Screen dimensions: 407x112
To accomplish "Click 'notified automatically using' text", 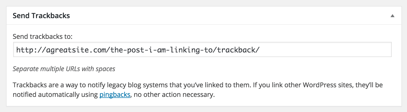I will [55, 95].
